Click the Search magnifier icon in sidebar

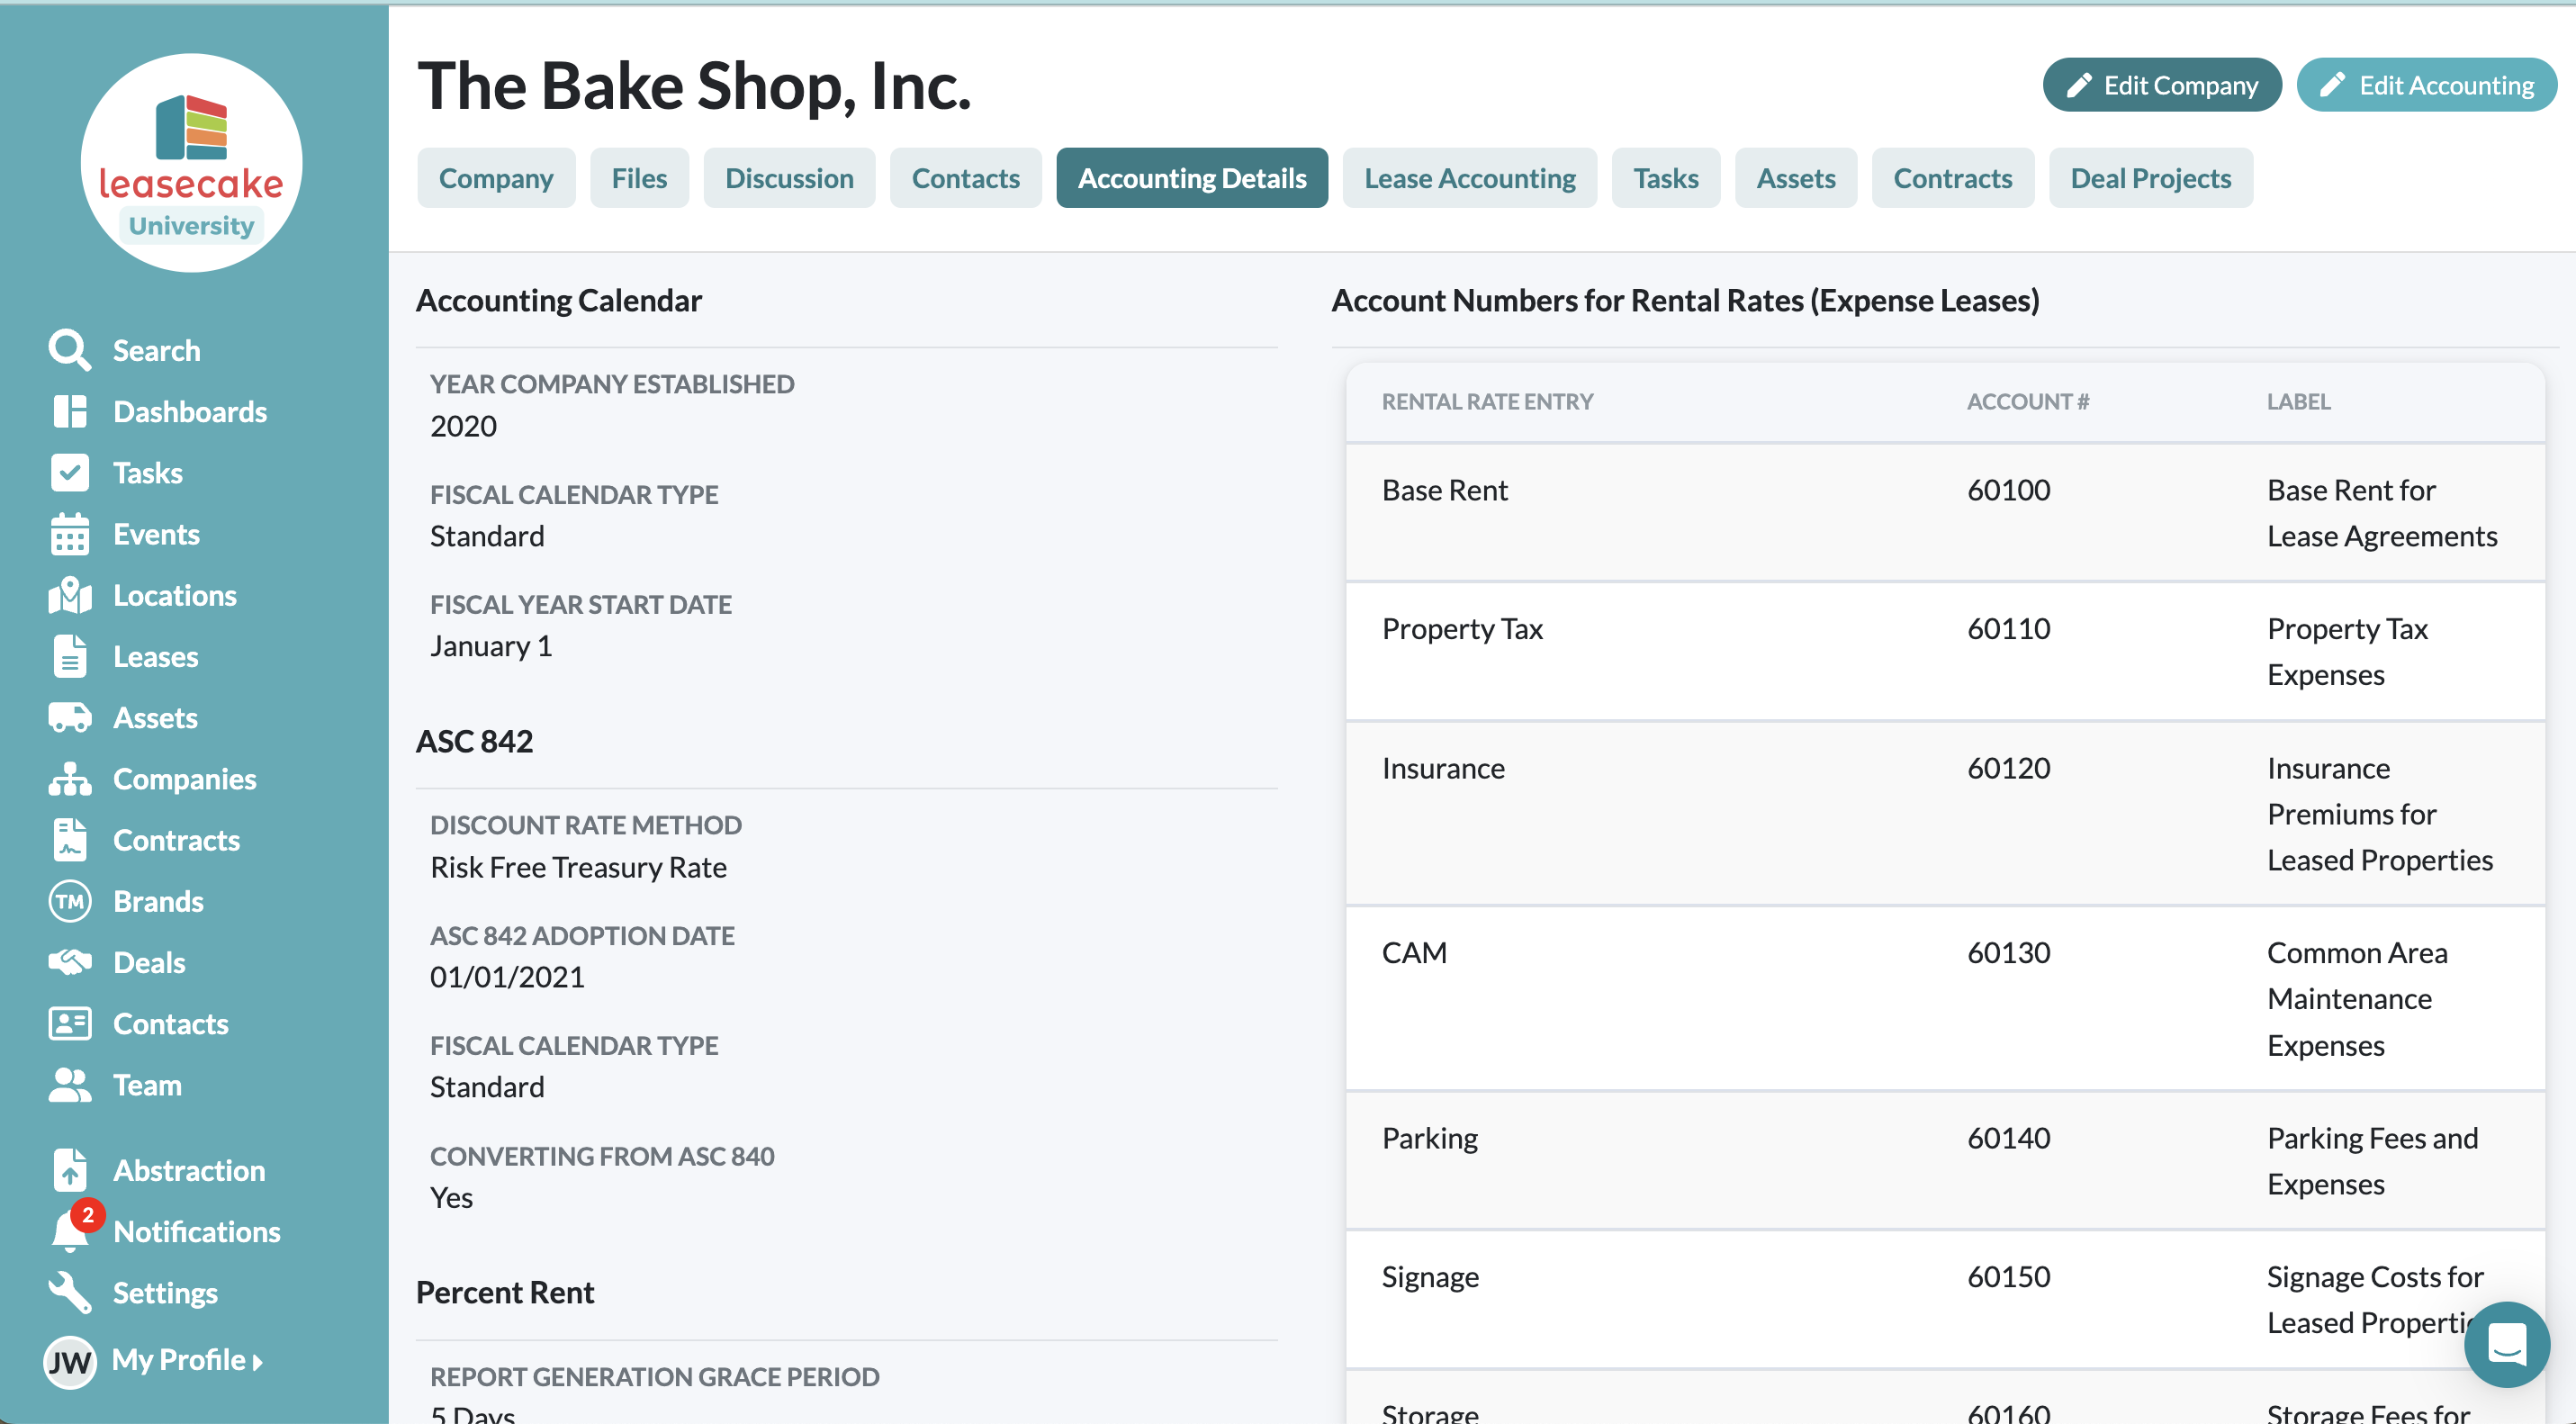(x=69, y=350)
